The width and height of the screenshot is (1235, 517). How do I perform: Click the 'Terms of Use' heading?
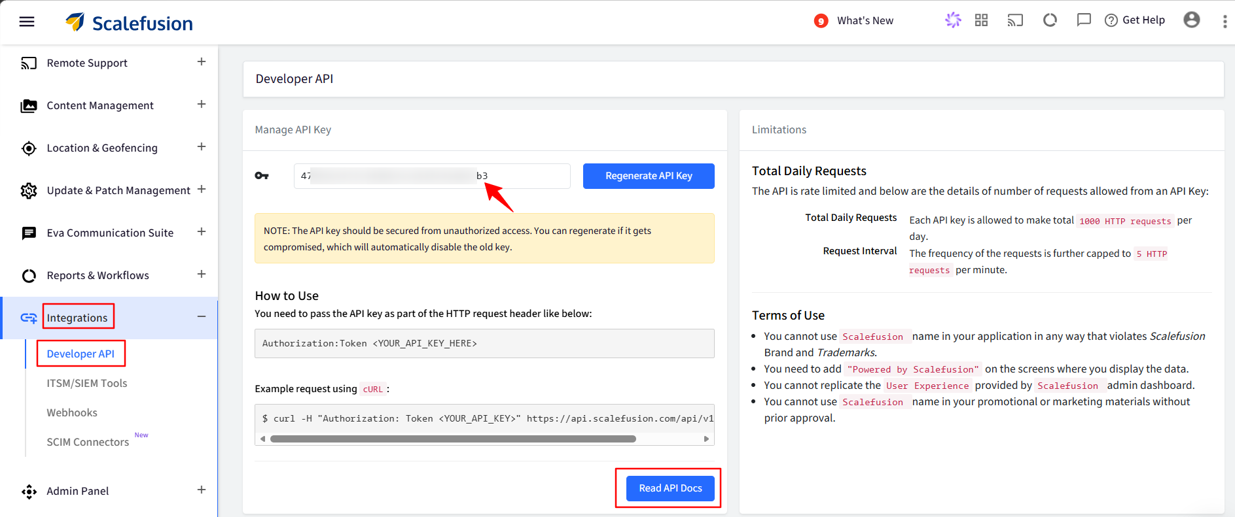tap(788, 316)
